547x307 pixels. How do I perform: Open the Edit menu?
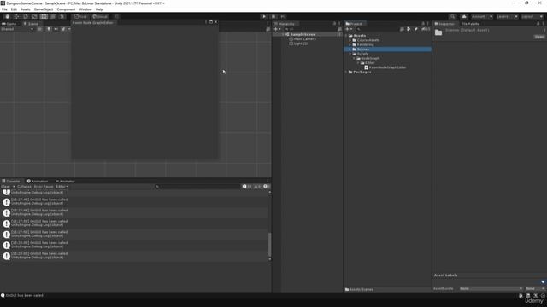click(14, 9)
